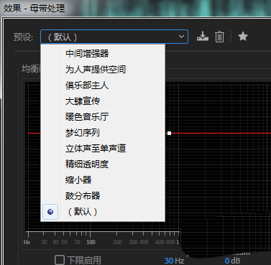This screenshot has height=265, width=271.
Task: Click the 0 dB gain value
Action: click(x=232, y=261)
